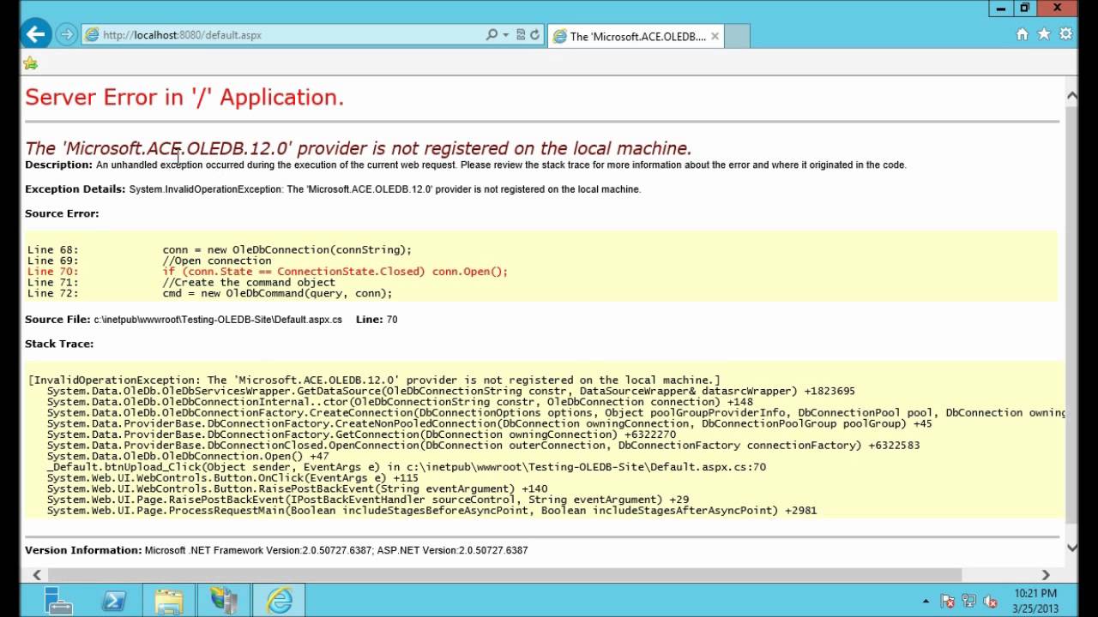Click the horizontal scrollbar thumb
Image resolution: width=1098 pixels, height=617 pixels.
click(504, 575)
